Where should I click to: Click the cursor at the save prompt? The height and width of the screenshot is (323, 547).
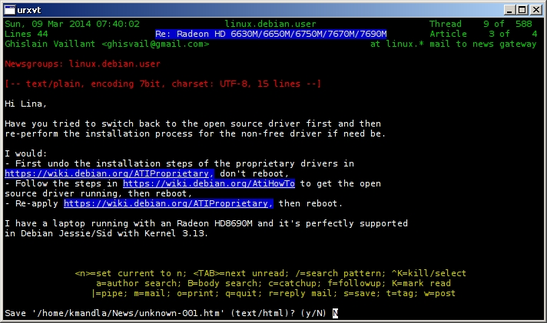coord(336,313)
